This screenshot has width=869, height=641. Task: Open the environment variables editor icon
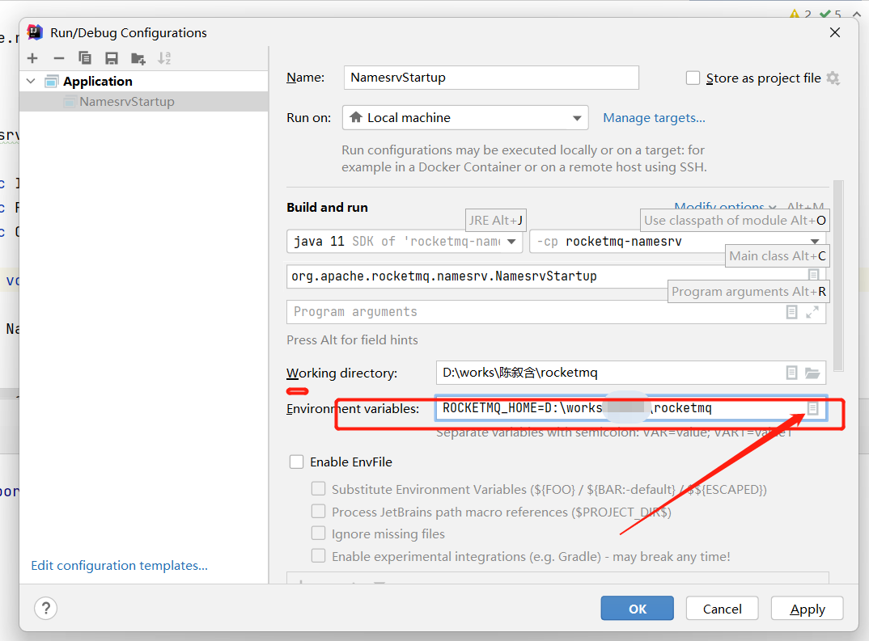click(x=812, y=408)
